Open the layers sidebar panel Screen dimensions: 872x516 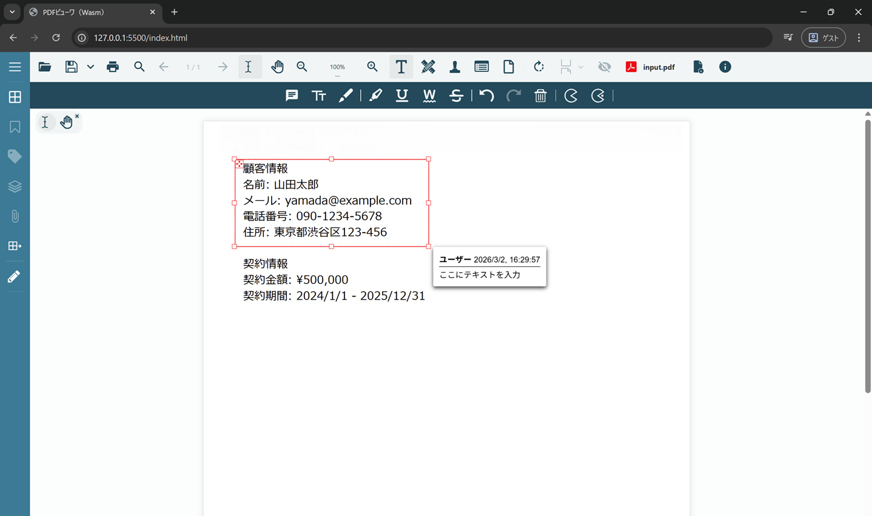pyautogui.click(x=15, y=186)
